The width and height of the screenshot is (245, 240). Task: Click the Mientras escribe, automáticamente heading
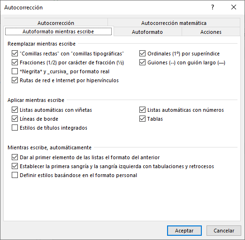(x=49, y=147)
